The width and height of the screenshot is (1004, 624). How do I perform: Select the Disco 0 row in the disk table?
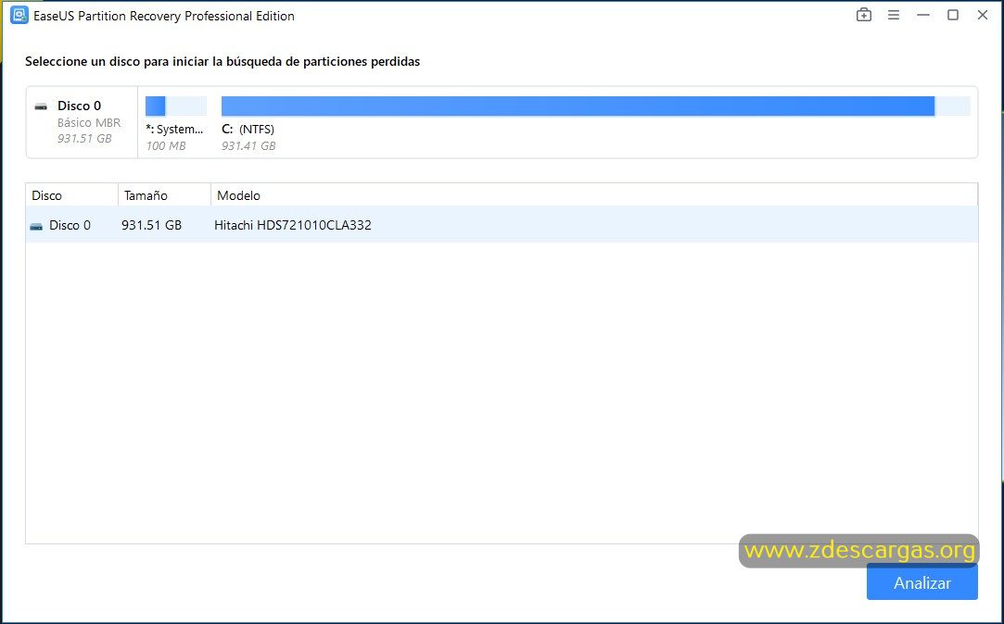502,224
